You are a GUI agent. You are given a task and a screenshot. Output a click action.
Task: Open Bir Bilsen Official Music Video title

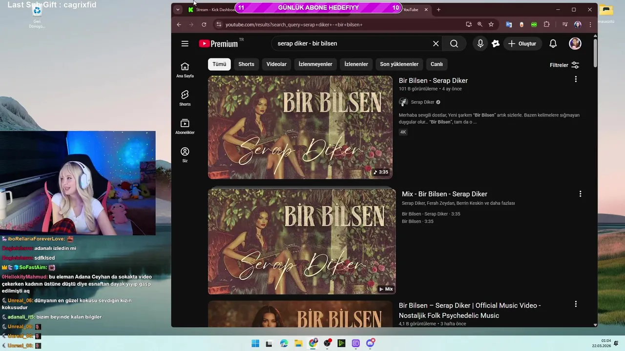(x=470, y=311)
